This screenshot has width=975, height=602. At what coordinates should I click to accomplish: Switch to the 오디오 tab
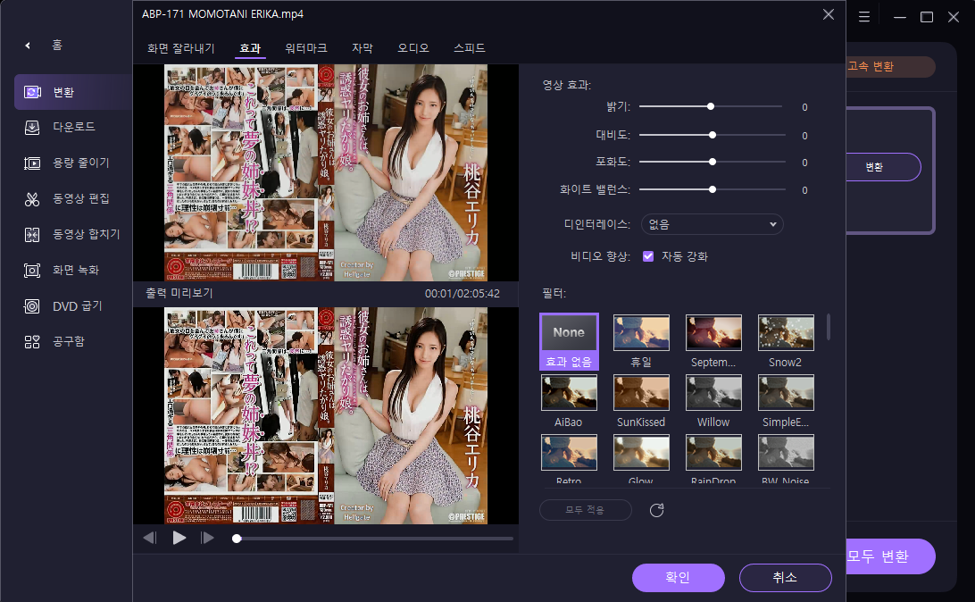413,48
